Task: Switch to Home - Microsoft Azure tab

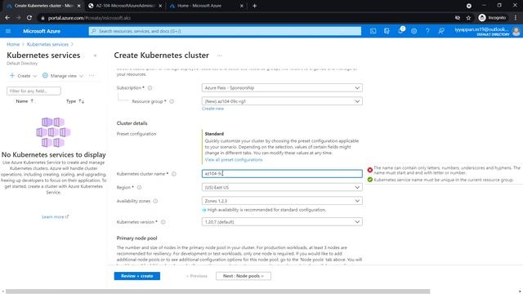Action: pos(200,6)
